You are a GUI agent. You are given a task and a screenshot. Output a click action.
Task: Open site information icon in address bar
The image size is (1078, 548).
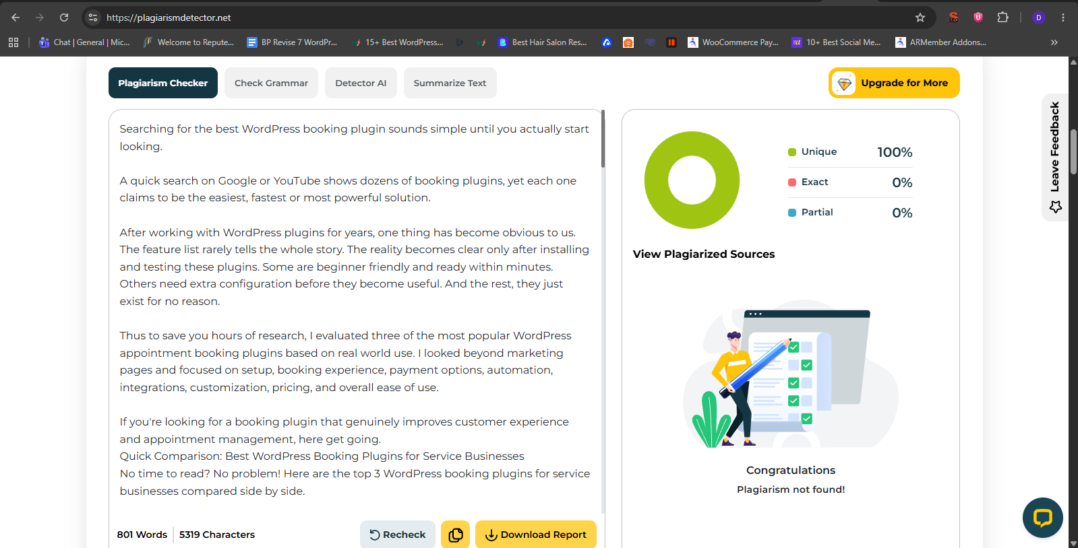93,18
